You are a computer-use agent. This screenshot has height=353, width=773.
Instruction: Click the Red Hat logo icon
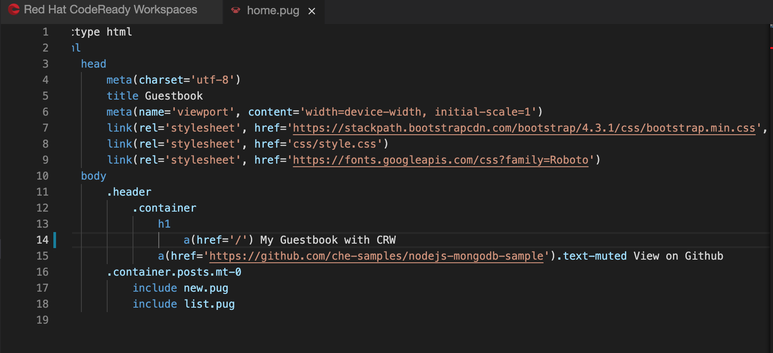tap(14, 9)
